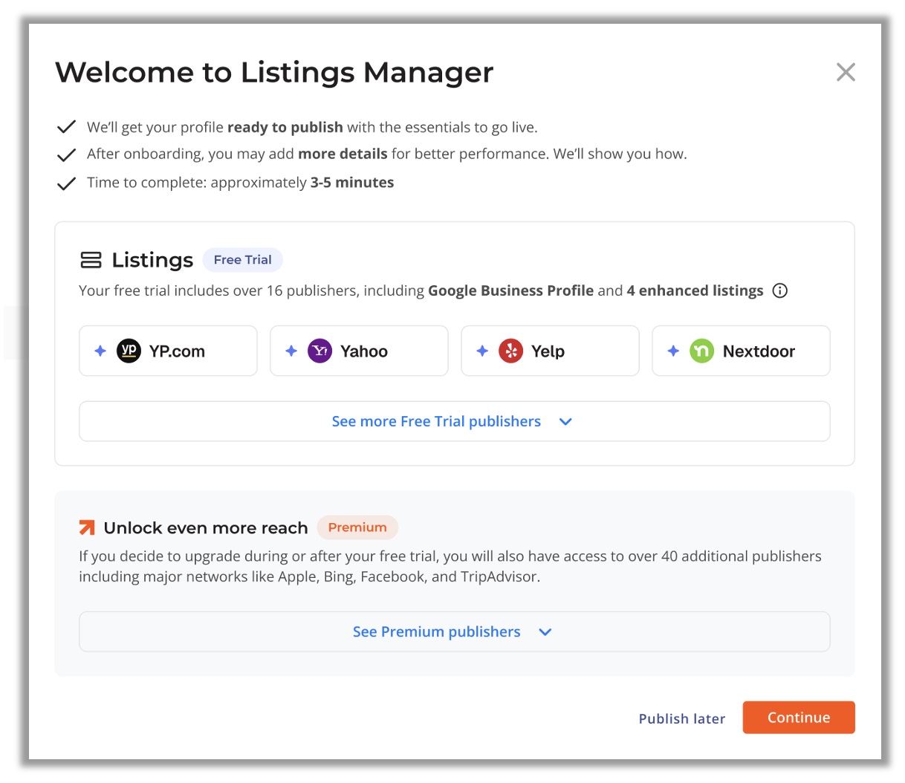The image size is (905, 783).
Task: Select the Nextdoor publisher card
Action: coord(741,351)
